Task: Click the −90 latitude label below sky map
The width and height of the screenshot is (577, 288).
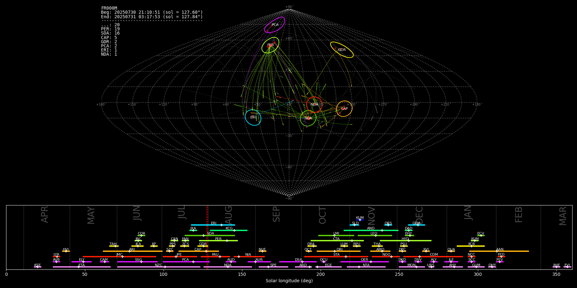Action: 289,199
